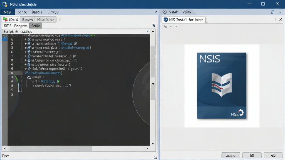
Task: Switch to the Nutdlisfnv tab
Action: click(x=45, y=19)
